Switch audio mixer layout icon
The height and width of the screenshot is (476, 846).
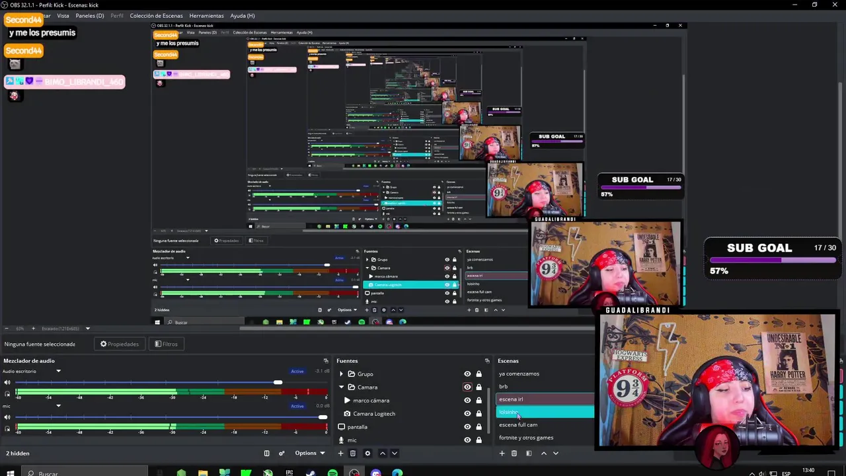266,454
